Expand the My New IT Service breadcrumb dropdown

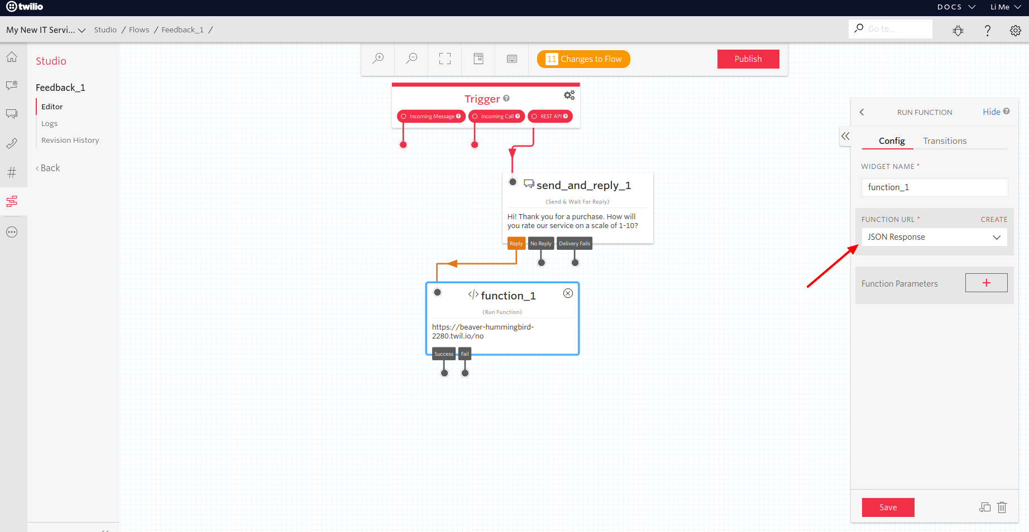click(x=82, y=30)
